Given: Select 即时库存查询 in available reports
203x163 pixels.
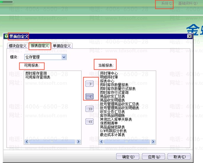Looking at the screenshot, I should [x=36, y=73].
